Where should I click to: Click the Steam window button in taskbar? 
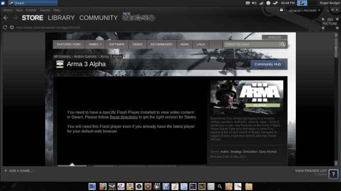point(33,3)
